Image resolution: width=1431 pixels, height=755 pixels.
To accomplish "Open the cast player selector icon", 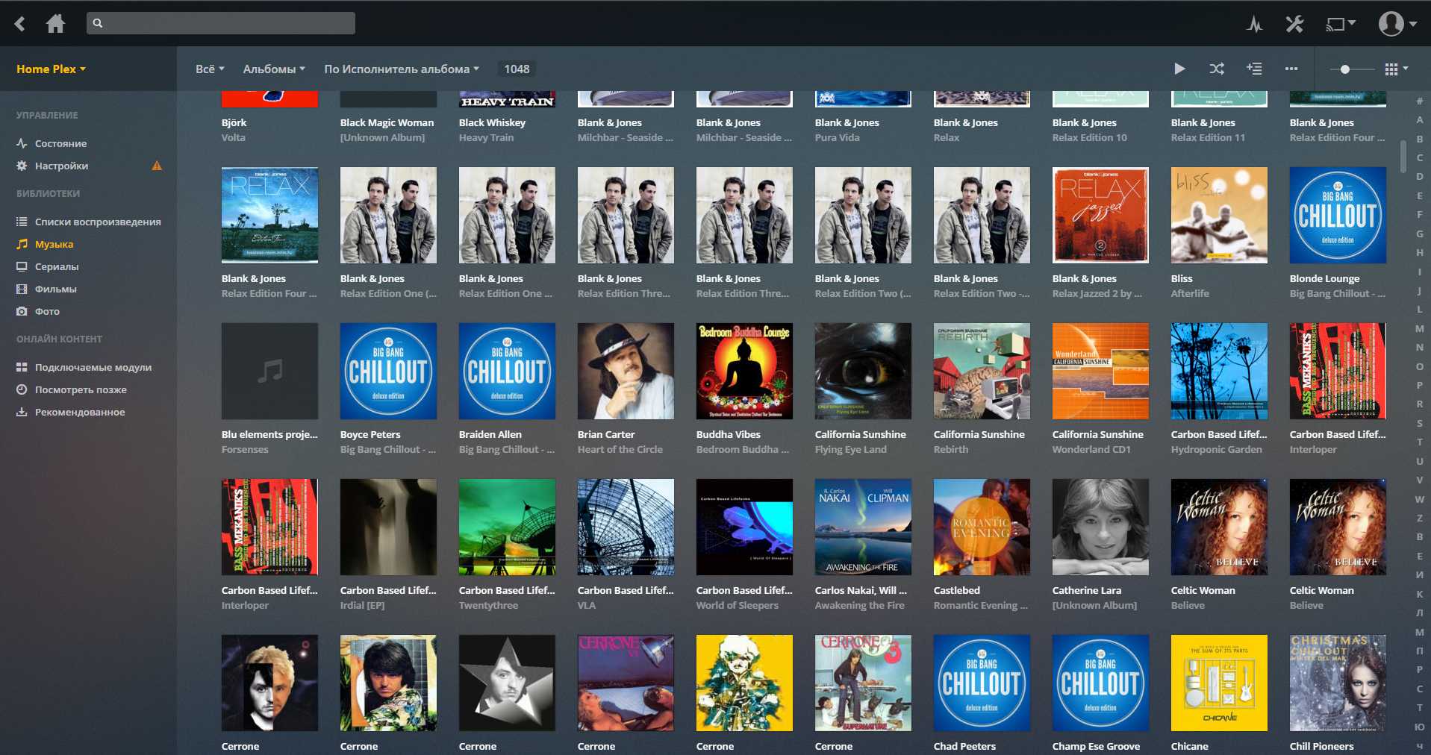I will 1340,24.
